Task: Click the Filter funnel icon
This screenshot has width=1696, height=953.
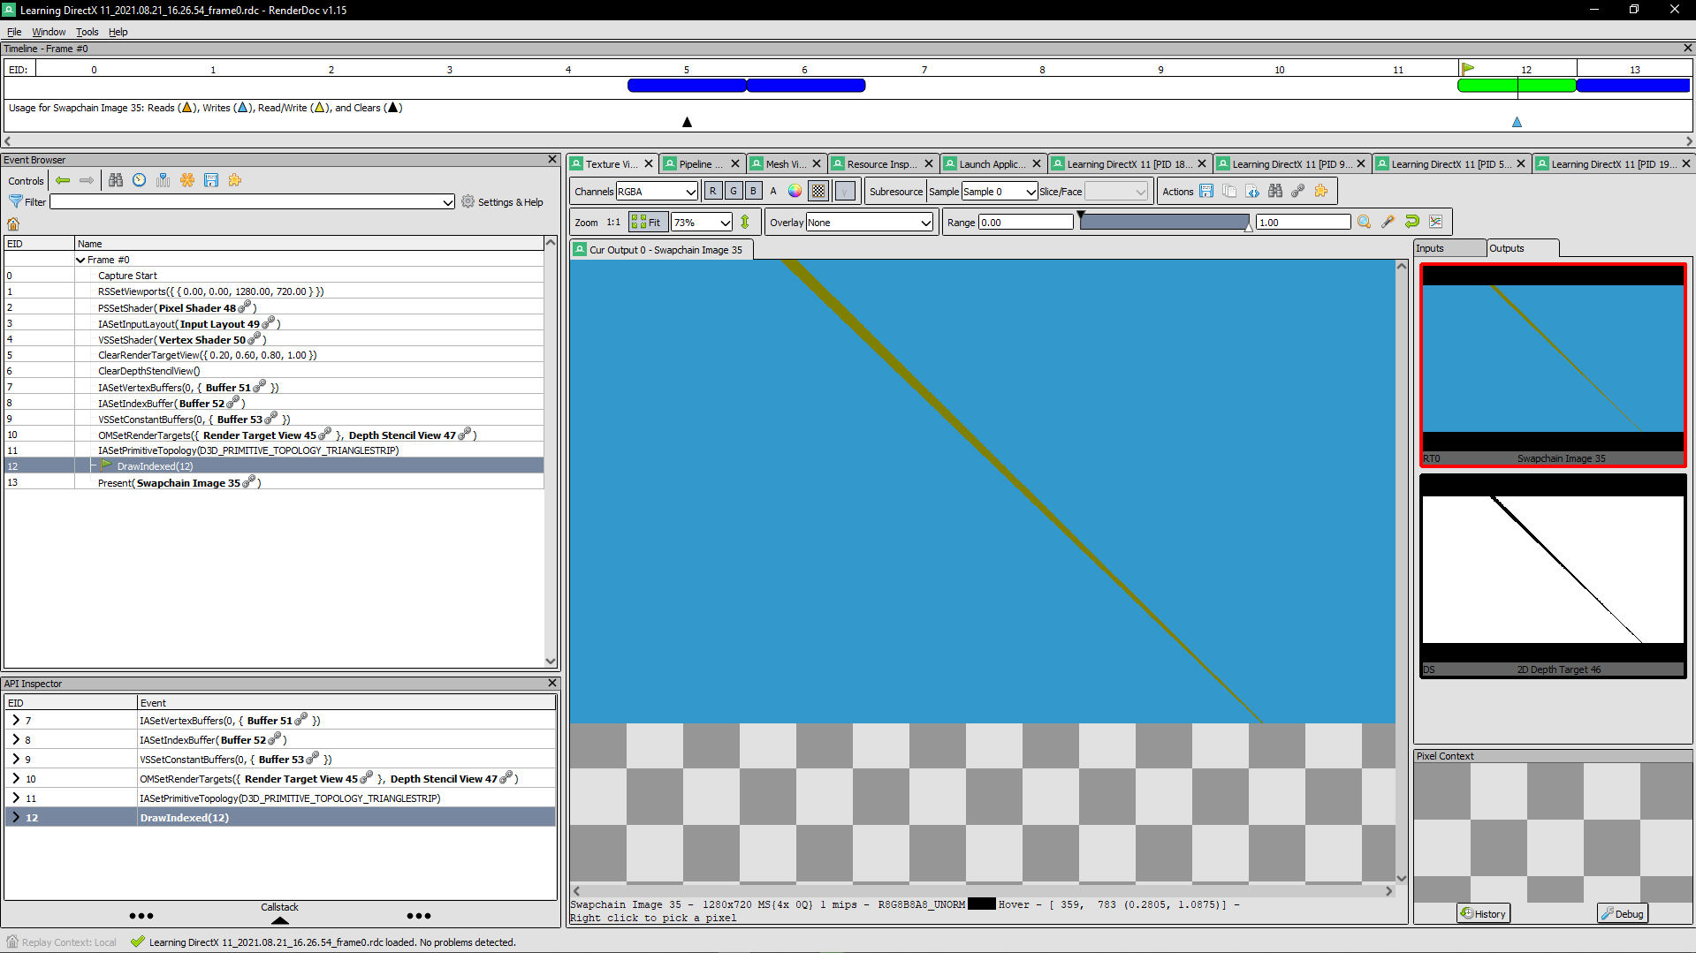Action: click(15, 202)
